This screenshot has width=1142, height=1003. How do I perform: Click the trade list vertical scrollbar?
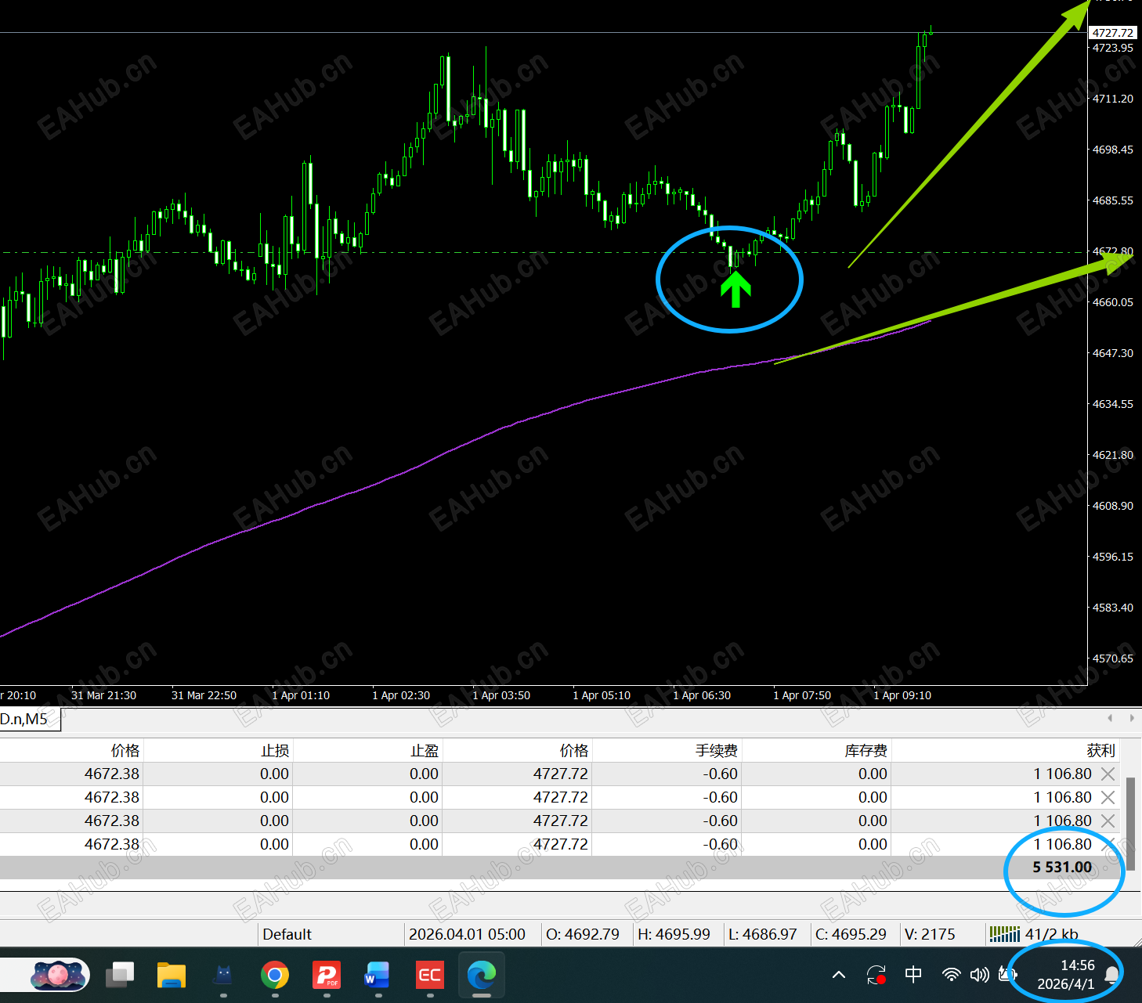tap(1130, 818)
